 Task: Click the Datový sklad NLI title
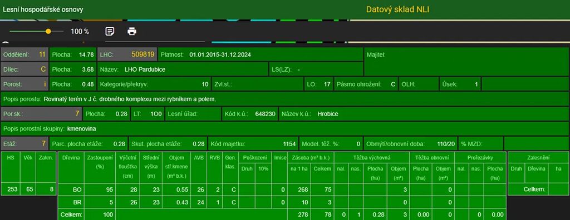click(397, 10)
